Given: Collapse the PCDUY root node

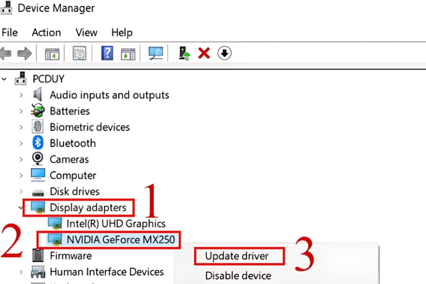Looking at the screenshot, I should point(5,79).
